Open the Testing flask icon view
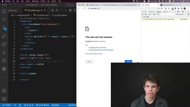190x107 pixels. tap(4, 53)
